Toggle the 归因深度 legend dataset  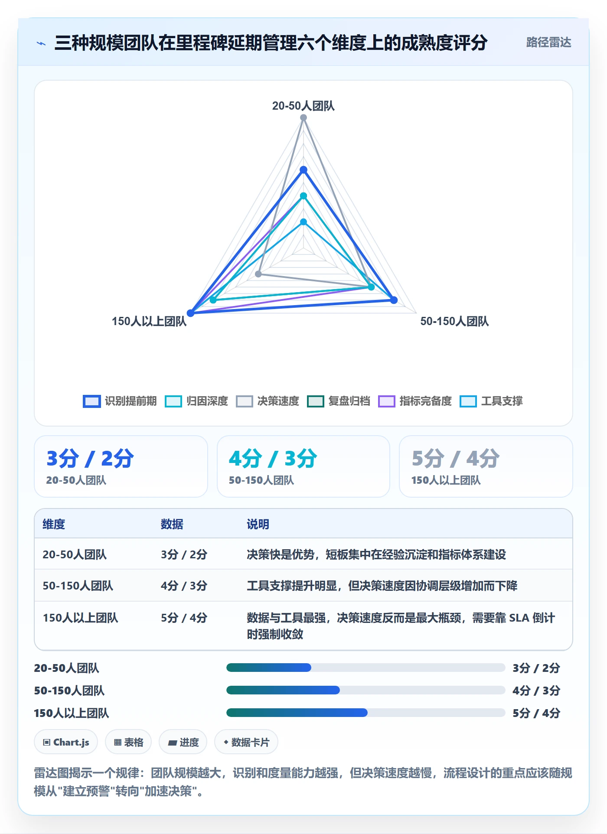pos(196,401)
